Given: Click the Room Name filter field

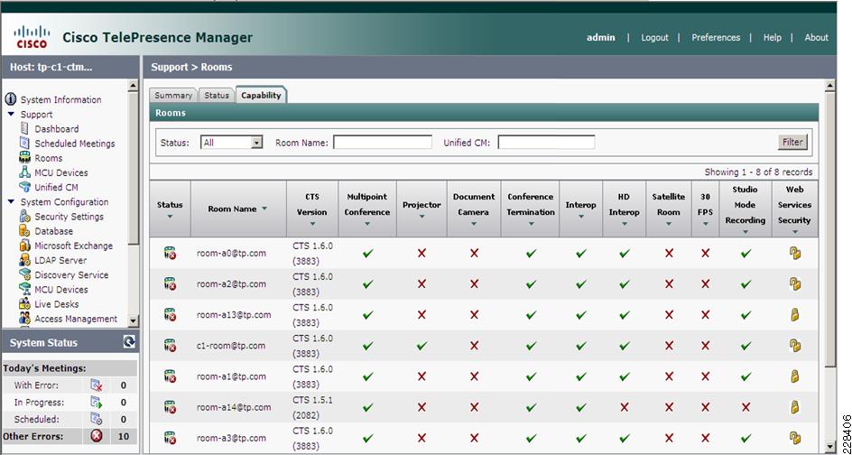Looking at the screenshot, I should click(x=383, y=143).
